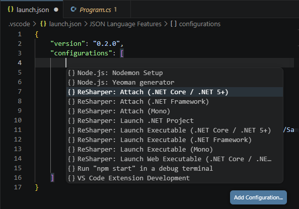Choose ReSharper: Attach (.NET Framework) snippet
This screenshot has width=299, height=209.
tap(175, 102)
